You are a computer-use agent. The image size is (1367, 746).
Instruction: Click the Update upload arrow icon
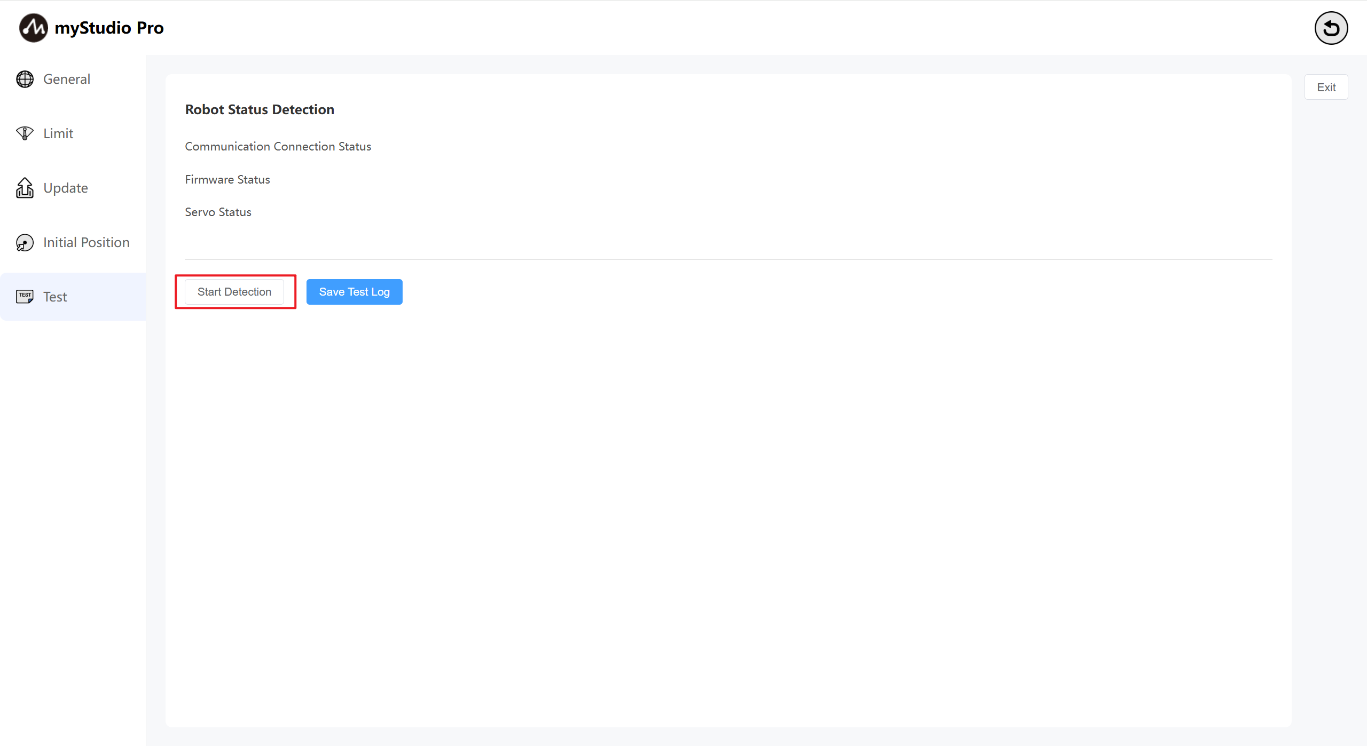tap(25, 188)
